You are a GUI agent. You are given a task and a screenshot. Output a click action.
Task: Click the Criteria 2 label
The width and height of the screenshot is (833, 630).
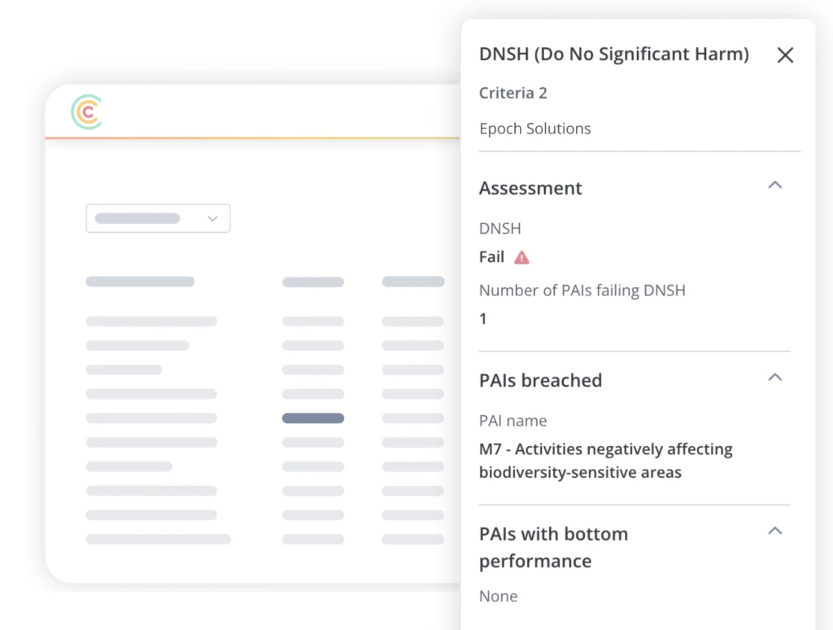pyautogui.click(x=512, y=93)
